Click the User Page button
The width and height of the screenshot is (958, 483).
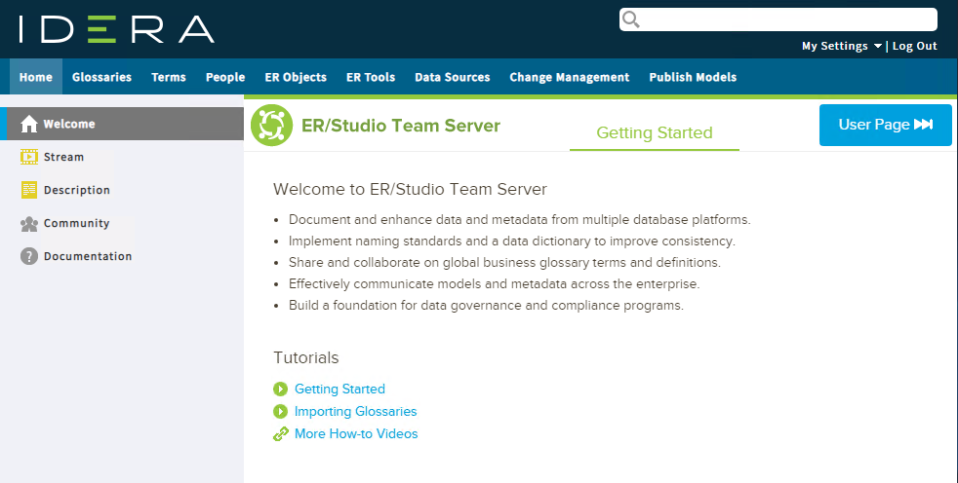tap(885, 125)
